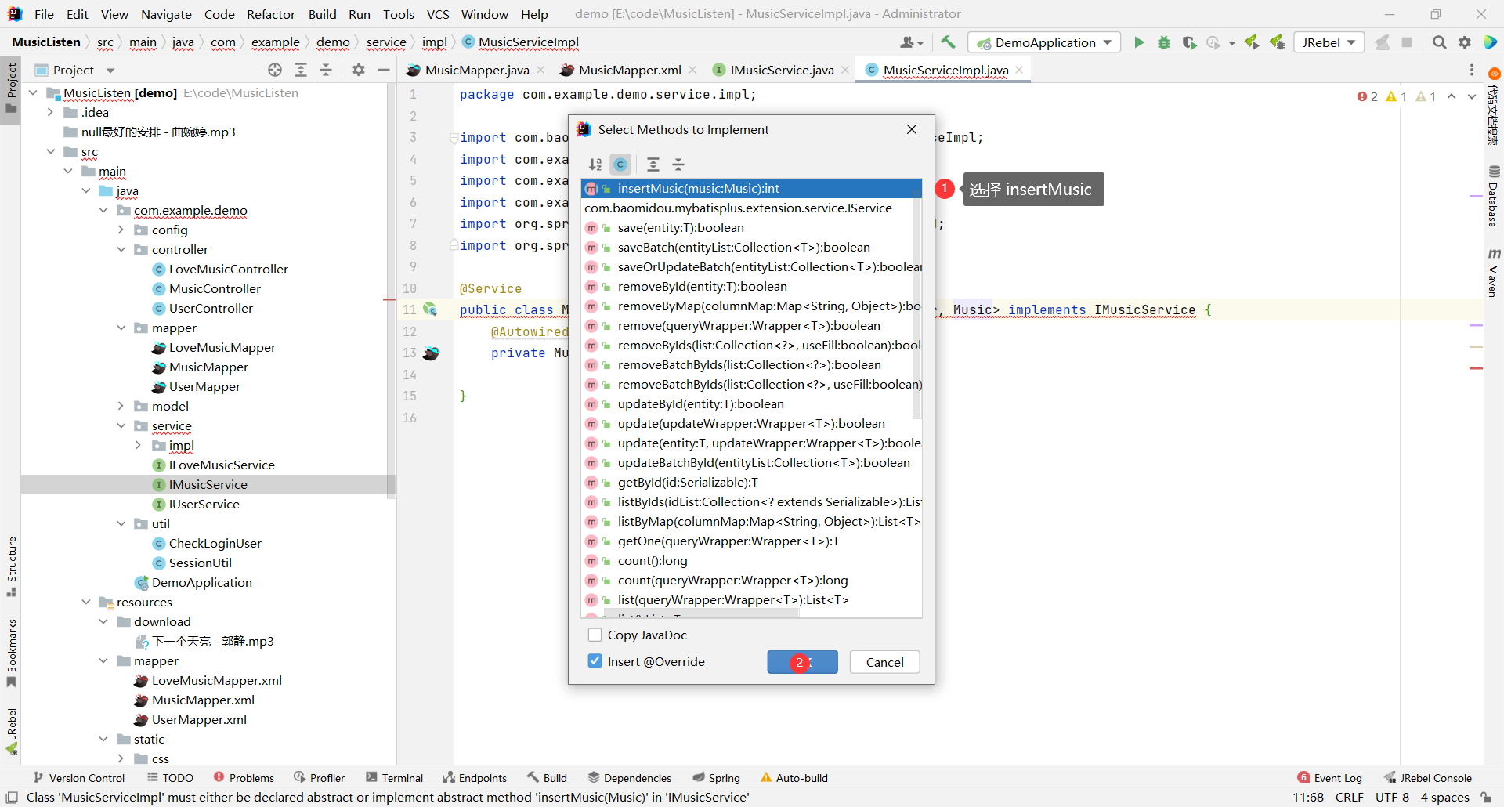
Task: Toggle the show classes button in the dialog
Action: tap(620, 165)
